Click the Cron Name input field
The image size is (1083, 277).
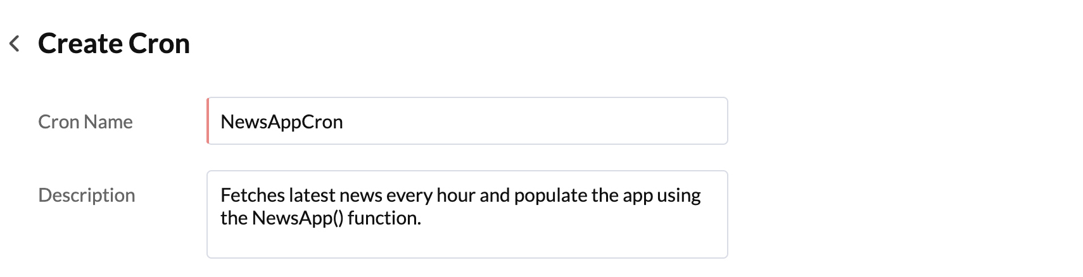[467, 121]
